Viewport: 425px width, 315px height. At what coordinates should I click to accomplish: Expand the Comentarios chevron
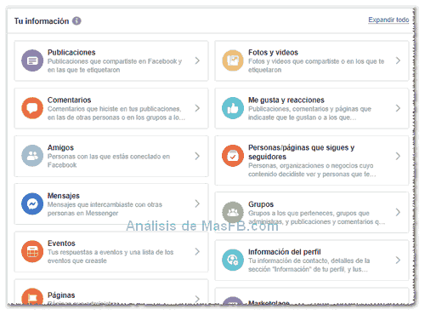coord(197,108)
